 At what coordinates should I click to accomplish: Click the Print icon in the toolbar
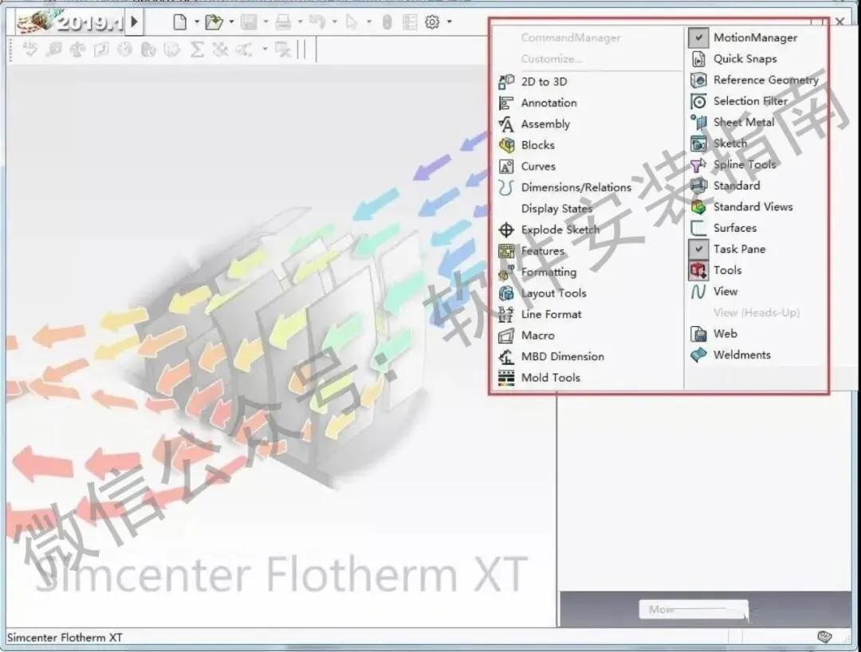(283, 22)
